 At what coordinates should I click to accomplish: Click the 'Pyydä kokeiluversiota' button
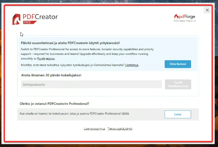[x=178, y=84]
